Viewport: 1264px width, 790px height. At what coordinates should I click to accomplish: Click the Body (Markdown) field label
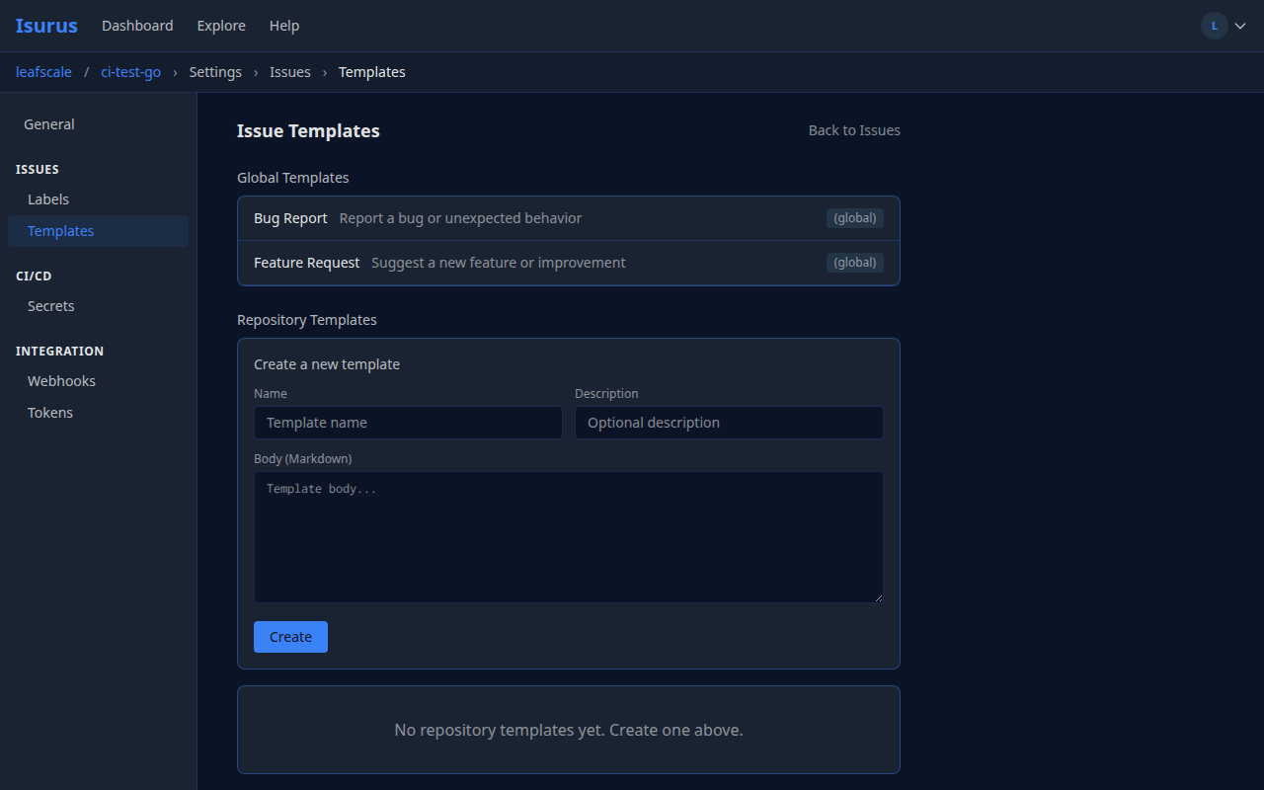[x=303, y=459]
